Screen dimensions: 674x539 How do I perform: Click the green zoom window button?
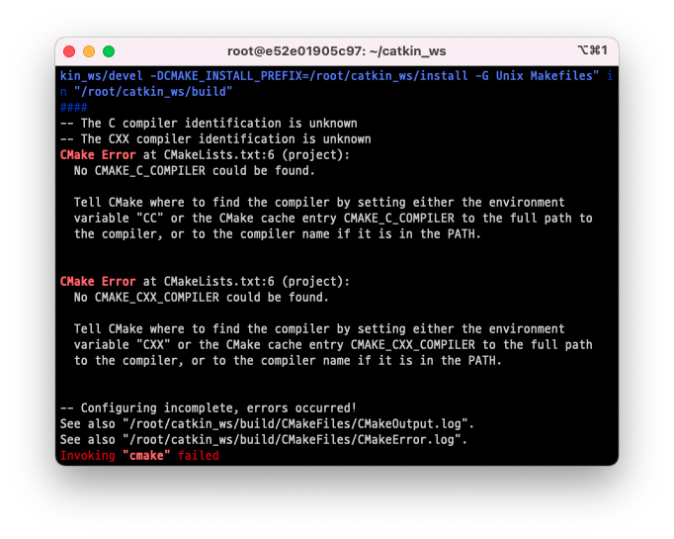tap(109, 51)
